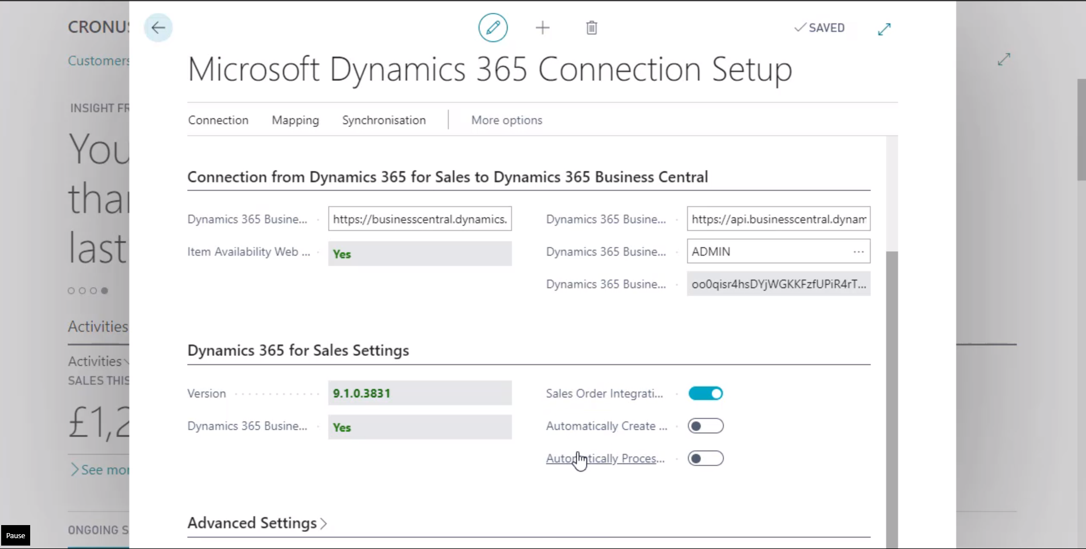The image size is (1086, 549).
Task: Select the fourth carousel dot under the headline
Action: point(104,290)
